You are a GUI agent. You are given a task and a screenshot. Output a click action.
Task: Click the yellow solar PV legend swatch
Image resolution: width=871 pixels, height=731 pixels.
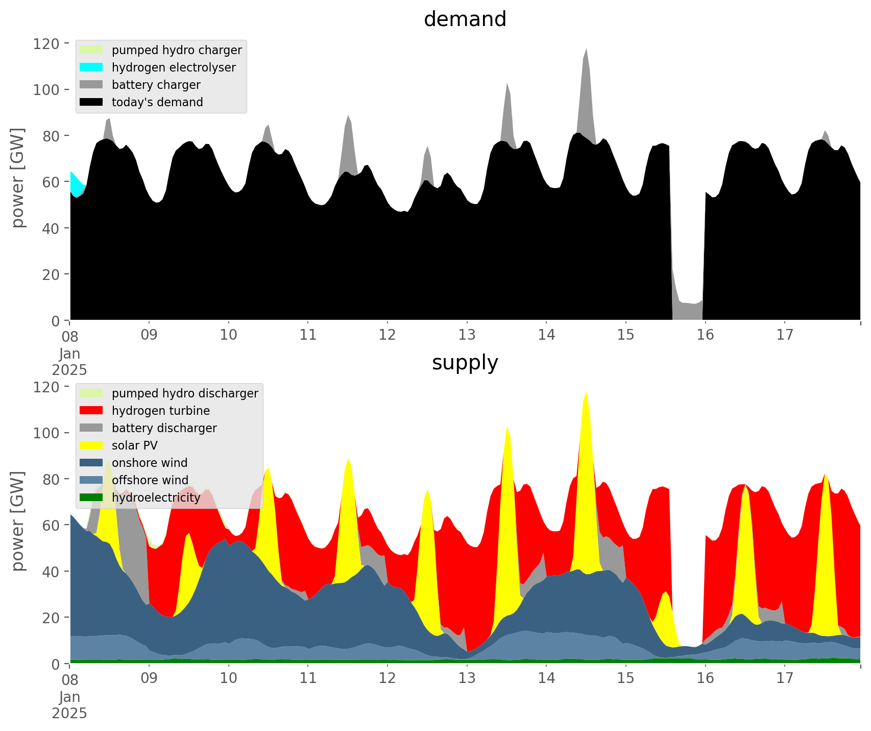point(91,445)
